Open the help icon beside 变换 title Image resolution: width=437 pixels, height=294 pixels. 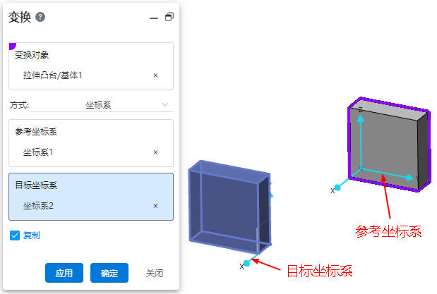[40, 17]
